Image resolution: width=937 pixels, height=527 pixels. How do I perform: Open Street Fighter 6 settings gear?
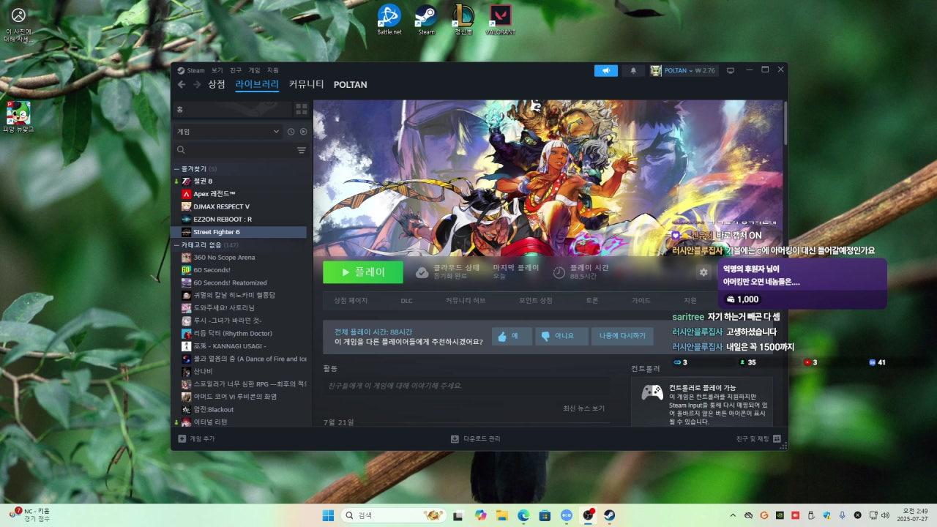click(703, 272)
